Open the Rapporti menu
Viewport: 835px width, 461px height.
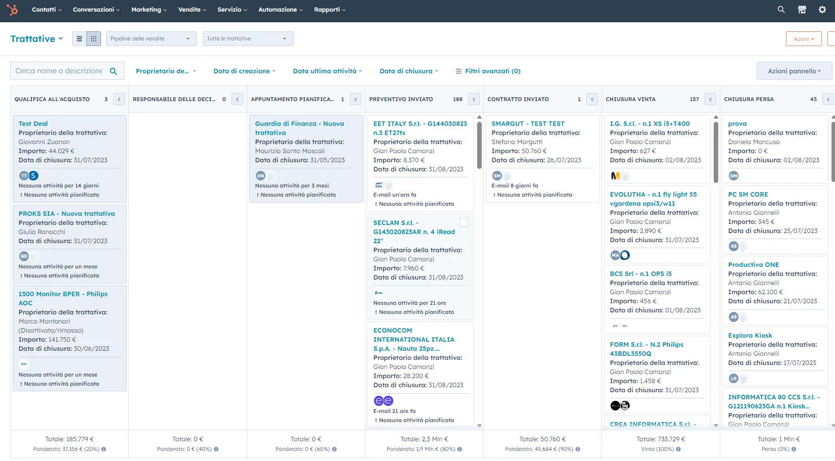(330, 10)
